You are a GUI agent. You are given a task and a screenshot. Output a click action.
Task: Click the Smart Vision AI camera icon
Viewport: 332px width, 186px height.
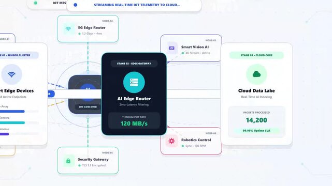point(171,48)
